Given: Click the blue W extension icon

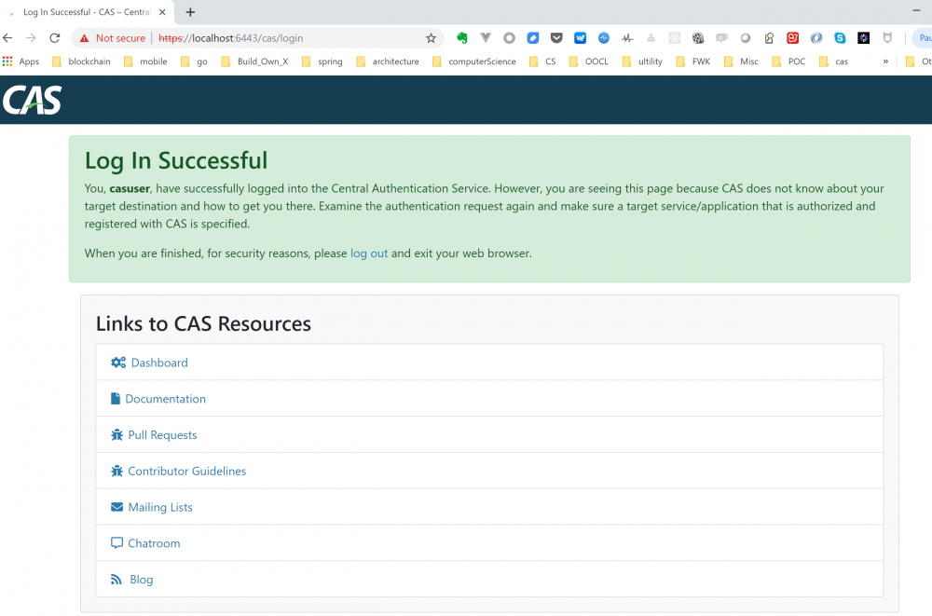Looking at the screenshot, I should click(x=580, y=38).
